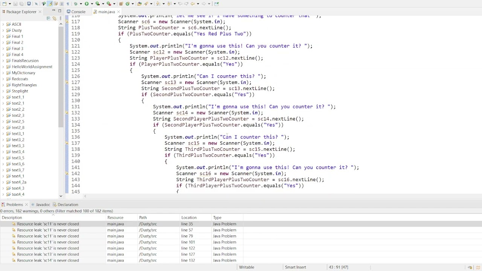Sort problems by Path column header
This screenshot has width=482, height=271.
click(159, 218)
